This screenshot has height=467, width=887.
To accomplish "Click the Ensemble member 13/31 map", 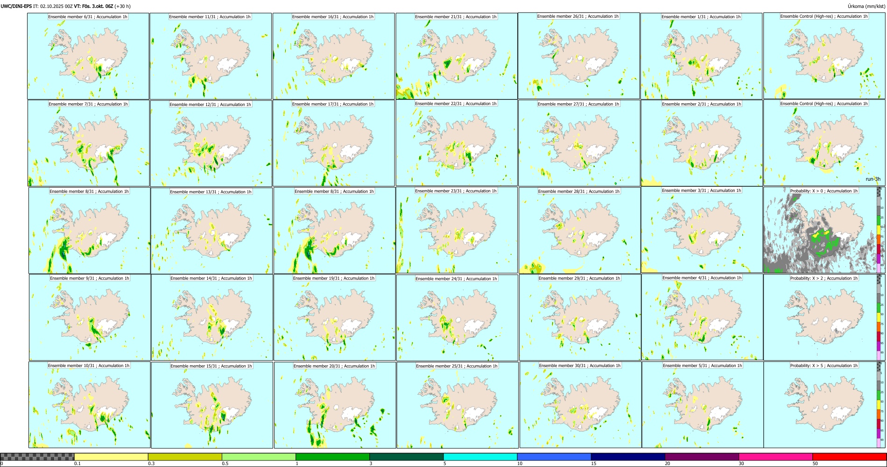I will pyautogui.click(x=211, y=231).
